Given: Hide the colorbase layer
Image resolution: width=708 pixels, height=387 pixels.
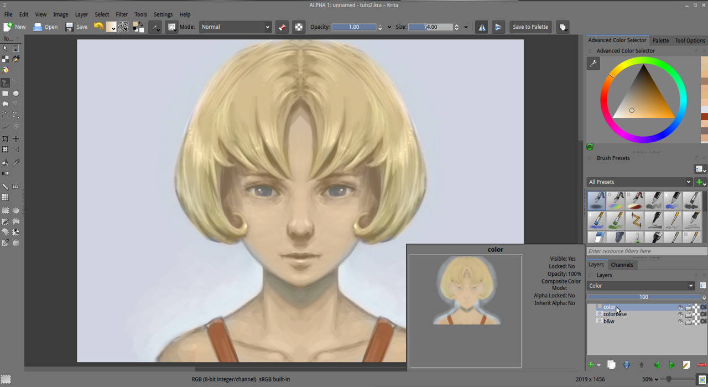Looking at the screenshot, I should (x=680, y=314).
